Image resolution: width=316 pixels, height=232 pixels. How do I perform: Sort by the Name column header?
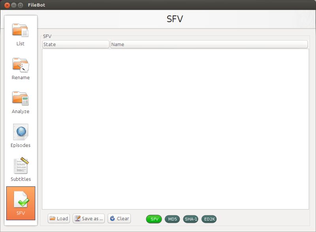tap(209, 44)
